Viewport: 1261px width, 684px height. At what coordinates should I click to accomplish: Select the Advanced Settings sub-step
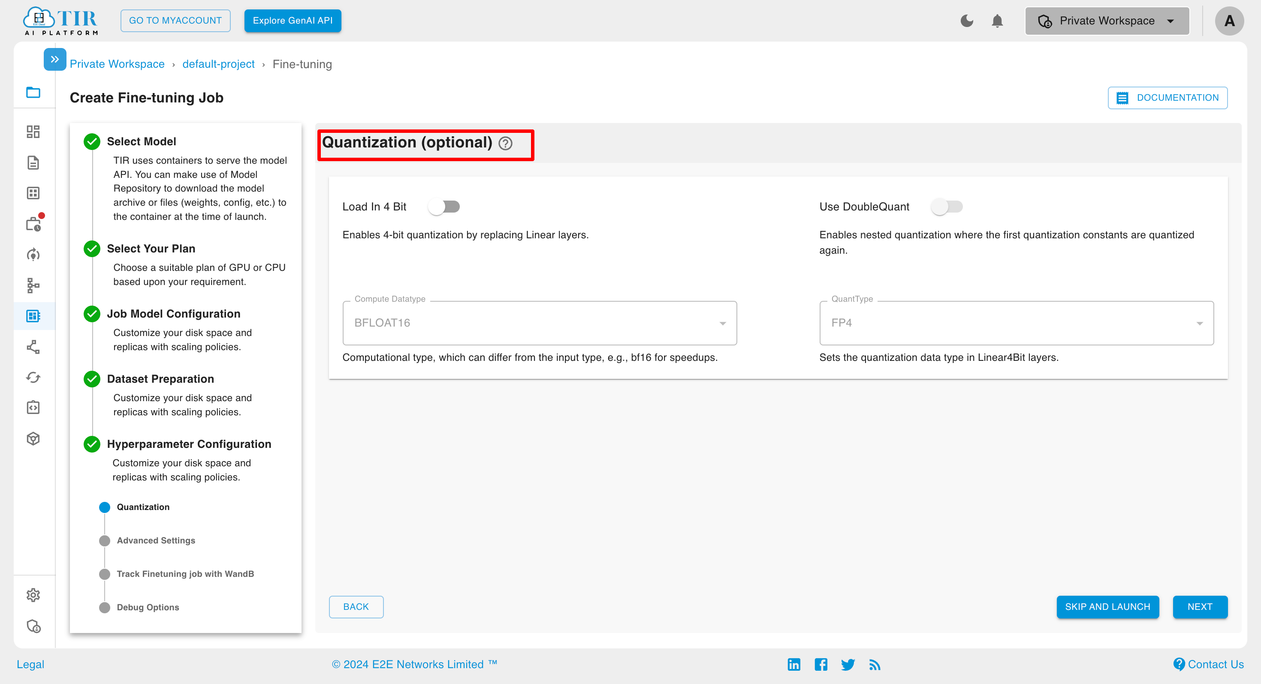tap(156, 540)
